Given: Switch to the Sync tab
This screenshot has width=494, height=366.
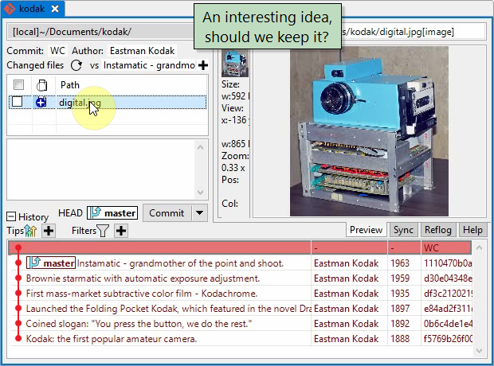Looking at the screenshot, I should (402, 230).
